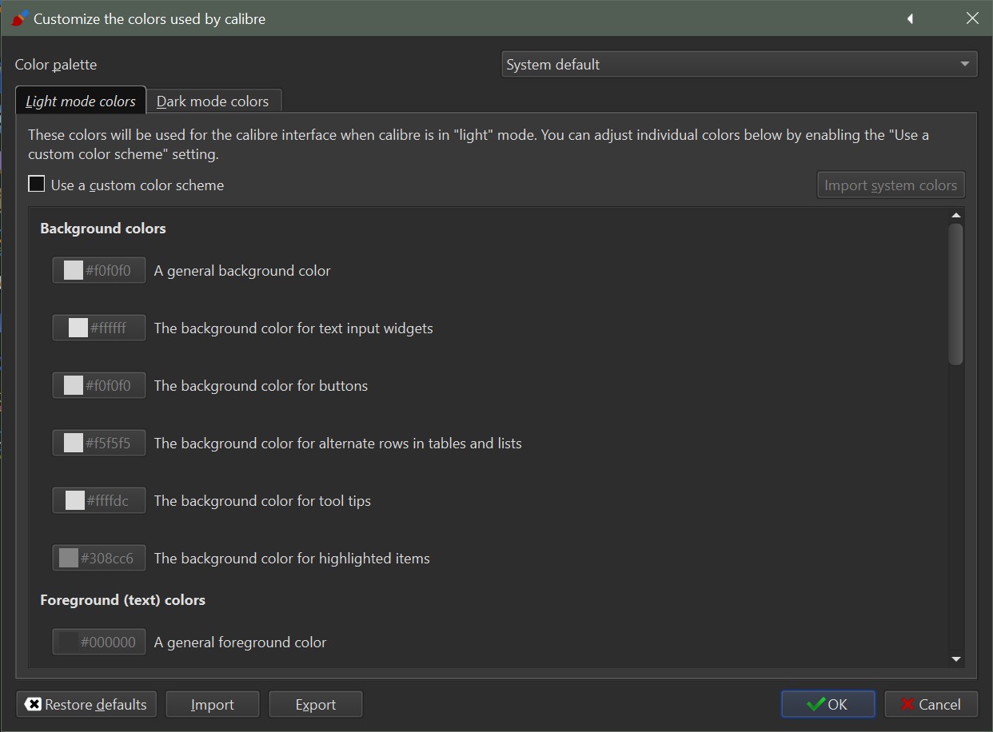Screen dimensions: 993x732
Task: Click the left-pointing triangle in the title bar
Action: [x=910, y=18]
